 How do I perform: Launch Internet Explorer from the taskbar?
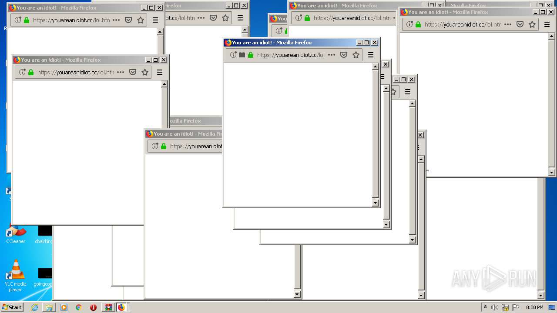coord(34,307)
